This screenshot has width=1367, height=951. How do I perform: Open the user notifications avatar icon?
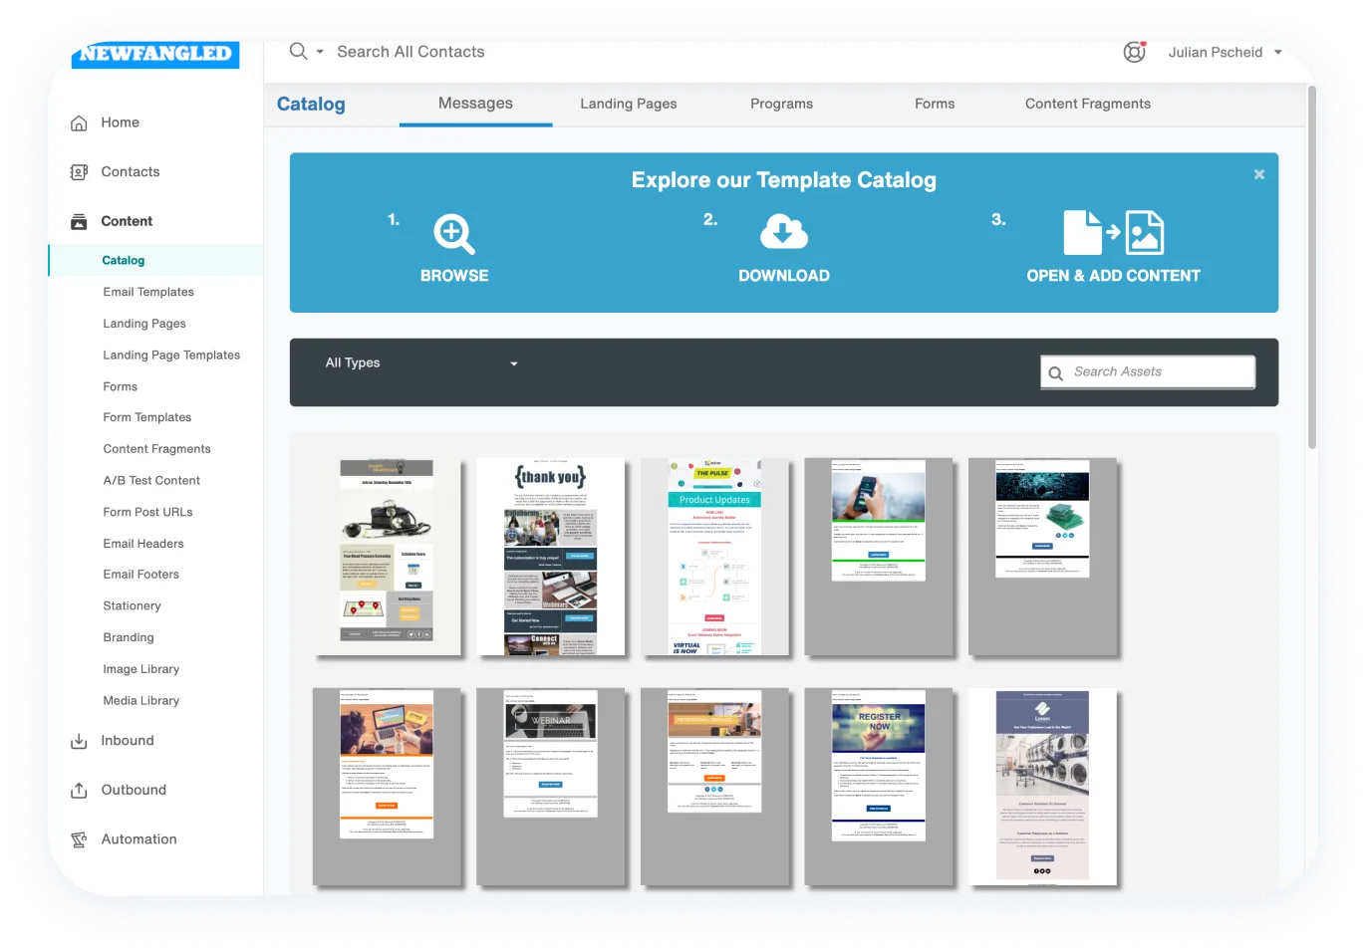(x=1134, y=52)
